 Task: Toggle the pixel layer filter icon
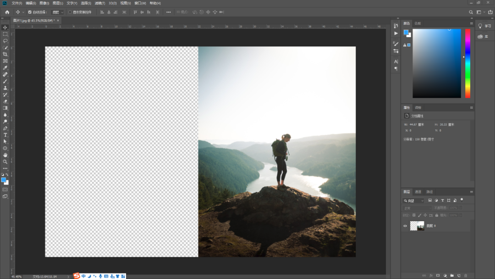(430, 201)
